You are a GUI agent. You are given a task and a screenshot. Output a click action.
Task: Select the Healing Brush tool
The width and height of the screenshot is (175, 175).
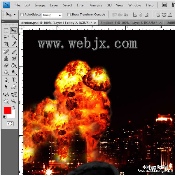point(6,52)
